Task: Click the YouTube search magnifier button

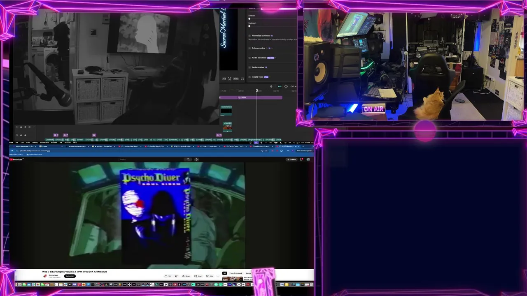Action: point(188,159)
